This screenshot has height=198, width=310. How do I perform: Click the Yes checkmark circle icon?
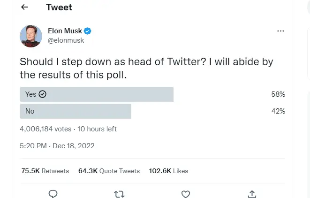coord(43,94)
